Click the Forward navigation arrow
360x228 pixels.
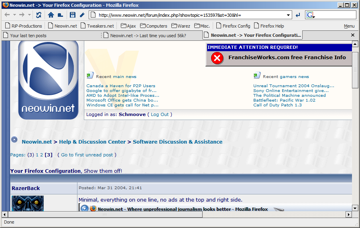pos(22,15)
